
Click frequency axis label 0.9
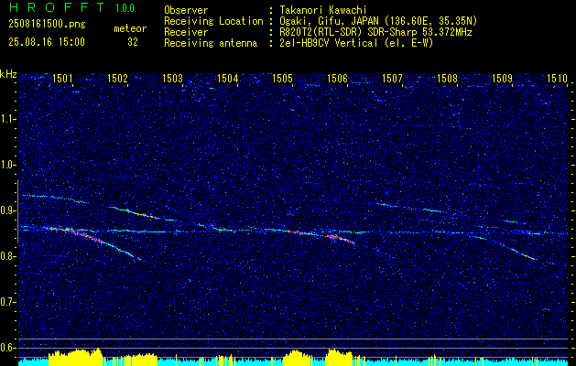point(8,210)
